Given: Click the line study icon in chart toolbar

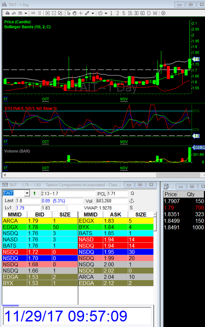Looking at the screenshot, I should pos(13,13).
